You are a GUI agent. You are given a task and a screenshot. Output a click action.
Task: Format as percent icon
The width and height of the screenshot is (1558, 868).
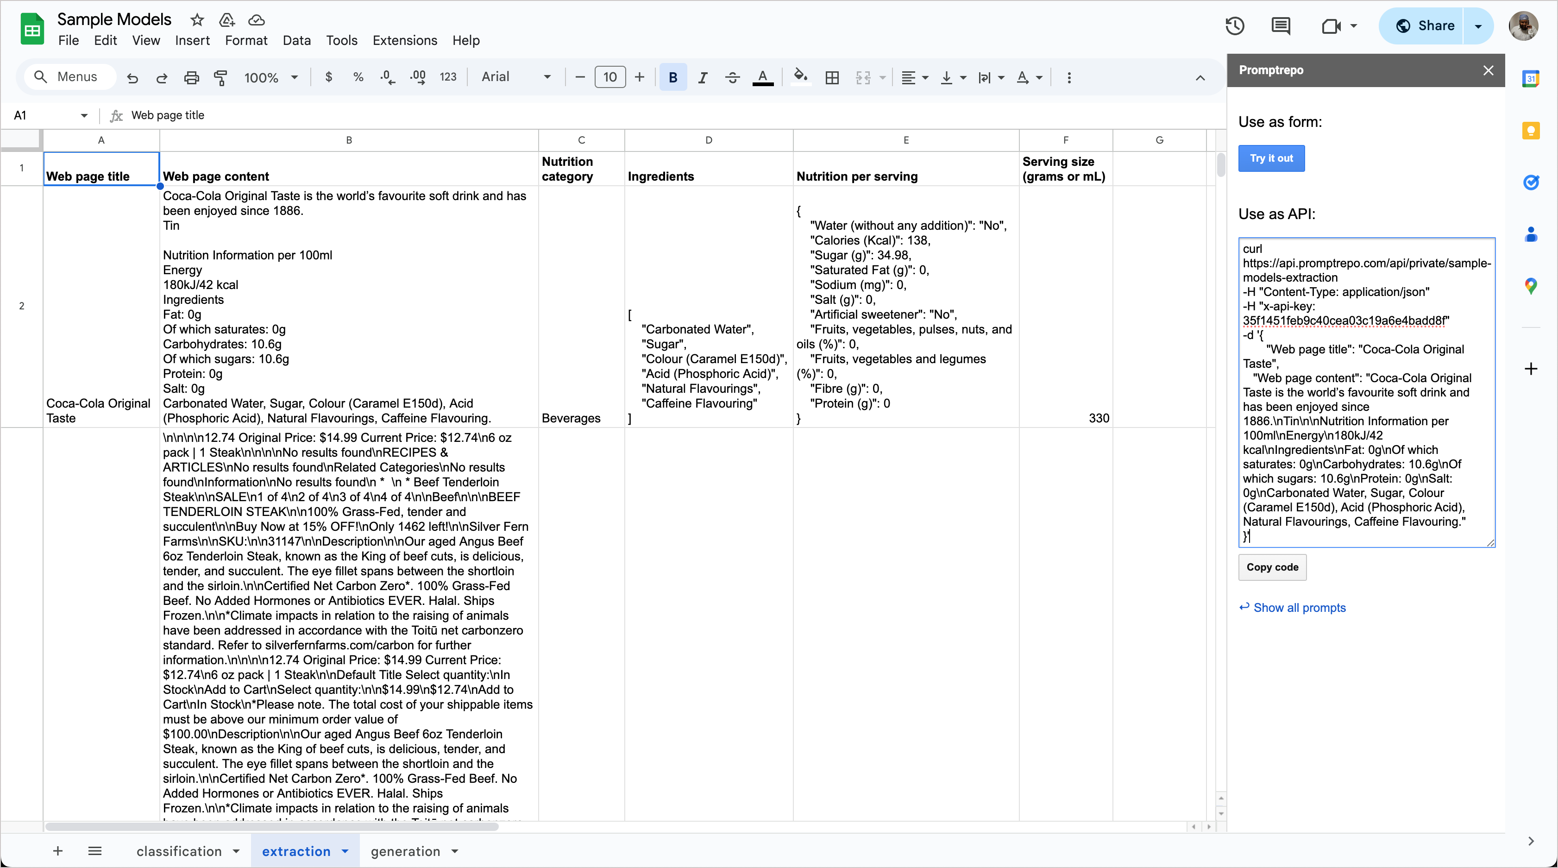(358, 77)
